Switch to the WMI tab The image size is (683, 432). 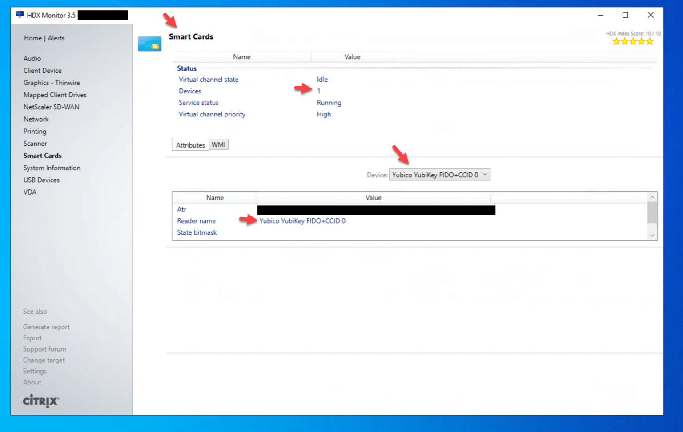click(218, 144)
